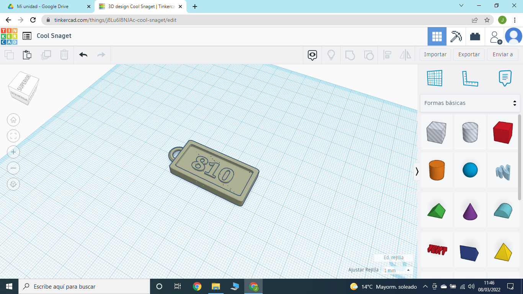Select the scribble shape
Image resolution: width=523 pixels, height=294 pixels.
[x=503, y=172]
